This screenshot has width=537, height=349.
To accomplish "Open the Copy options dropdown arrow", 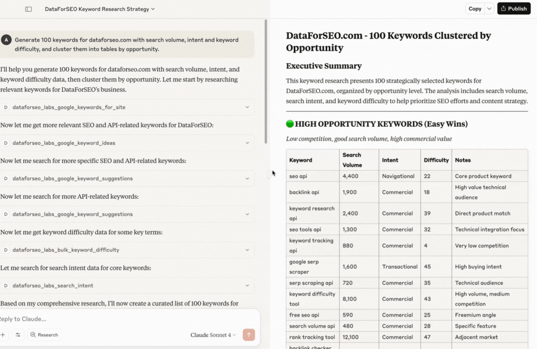I will (489, 9).
